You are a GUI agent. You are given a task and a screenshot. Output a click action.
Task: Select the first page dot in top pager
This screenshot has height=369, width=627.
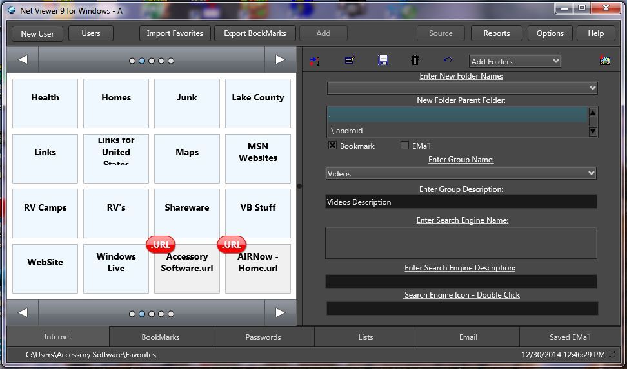point(132,61)
